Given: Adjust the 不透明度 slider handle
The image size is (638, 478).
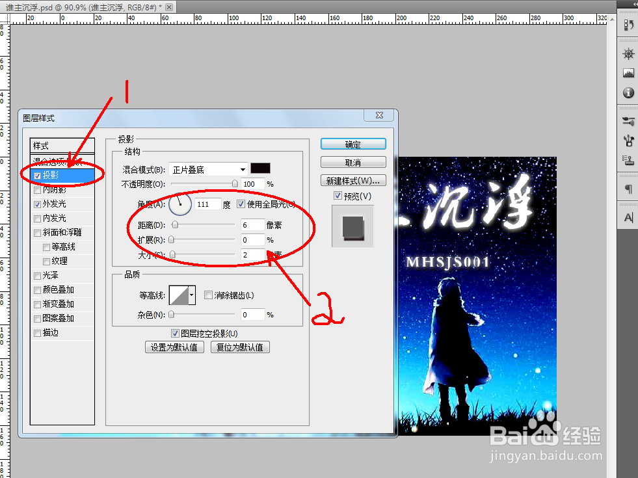Looking at the screenshot, I should pyautogui.click(x=234, y=184).
